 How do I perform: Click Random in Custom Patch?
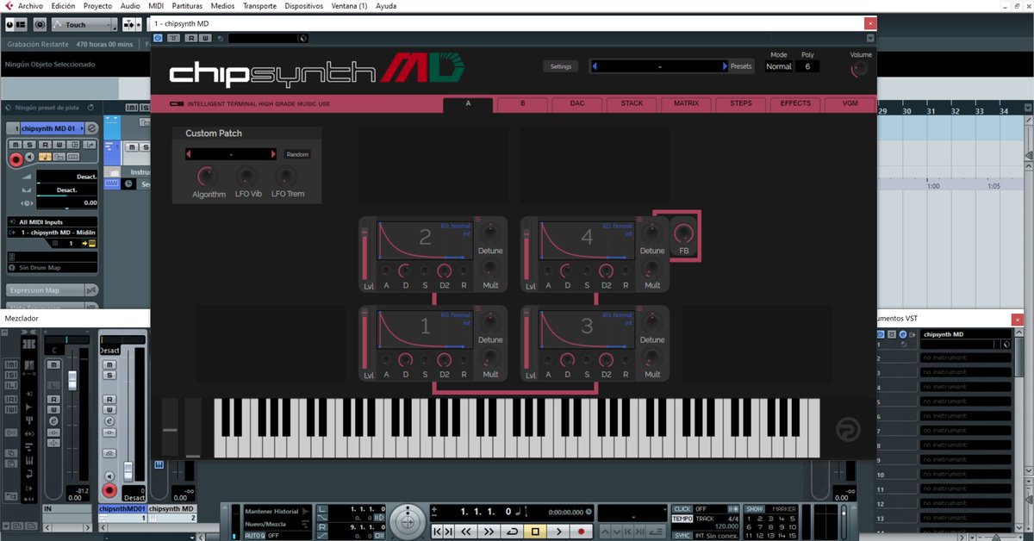pyautogui.click(x=297, y=154)
